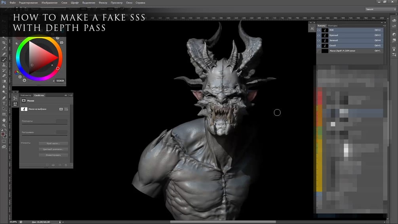The width and height of the screenshot is (398, 224).
Task: Click the horizontal canvas scrollbar
Action: tap(223, 222)
